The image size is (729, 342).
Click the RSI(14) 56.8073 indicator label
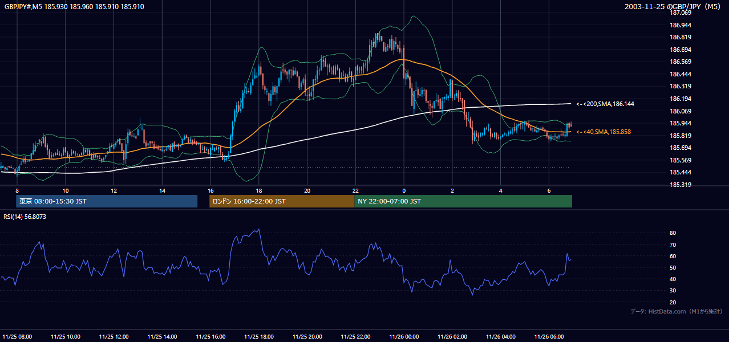[x=25, y=217]
